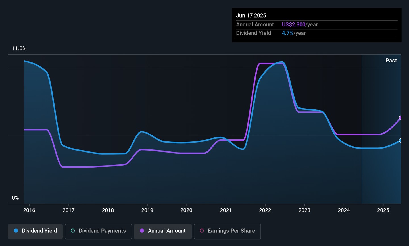The width and height of the screenshot is (409, 246).
Task: Click the 2024 x-axis label
Action: click(x=344, y=210)
